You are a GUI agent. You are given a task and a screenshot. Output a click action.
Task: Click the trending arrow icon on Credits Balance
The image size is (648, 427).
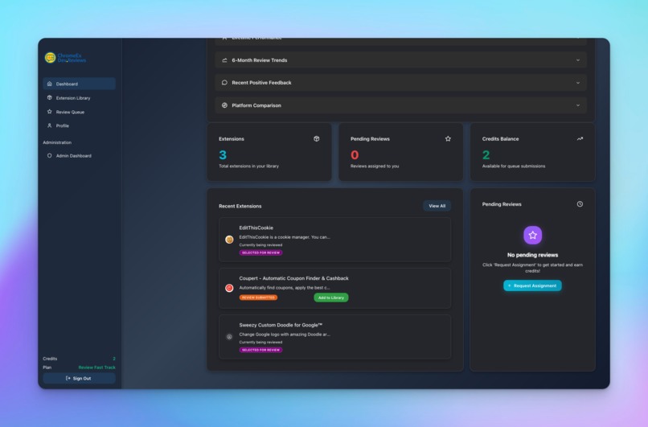click(x=580, y=139)
